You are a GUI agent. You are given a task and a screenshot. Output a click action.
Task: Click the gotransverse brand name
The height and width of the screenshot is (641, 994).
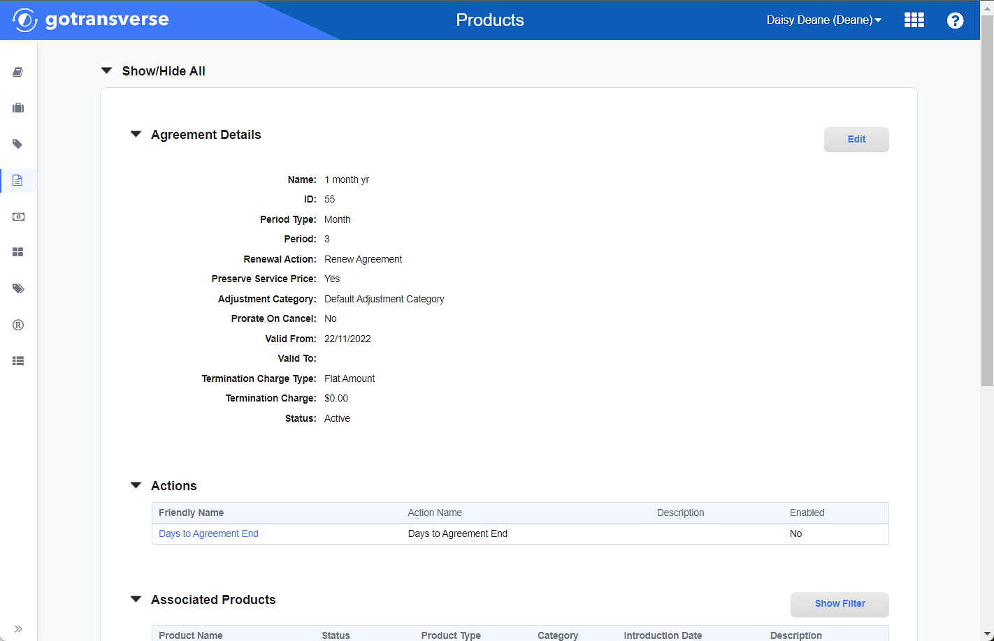coord(107,19)
